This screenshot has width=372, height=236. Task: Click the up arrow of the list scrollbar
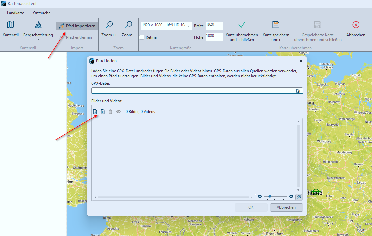298,122
